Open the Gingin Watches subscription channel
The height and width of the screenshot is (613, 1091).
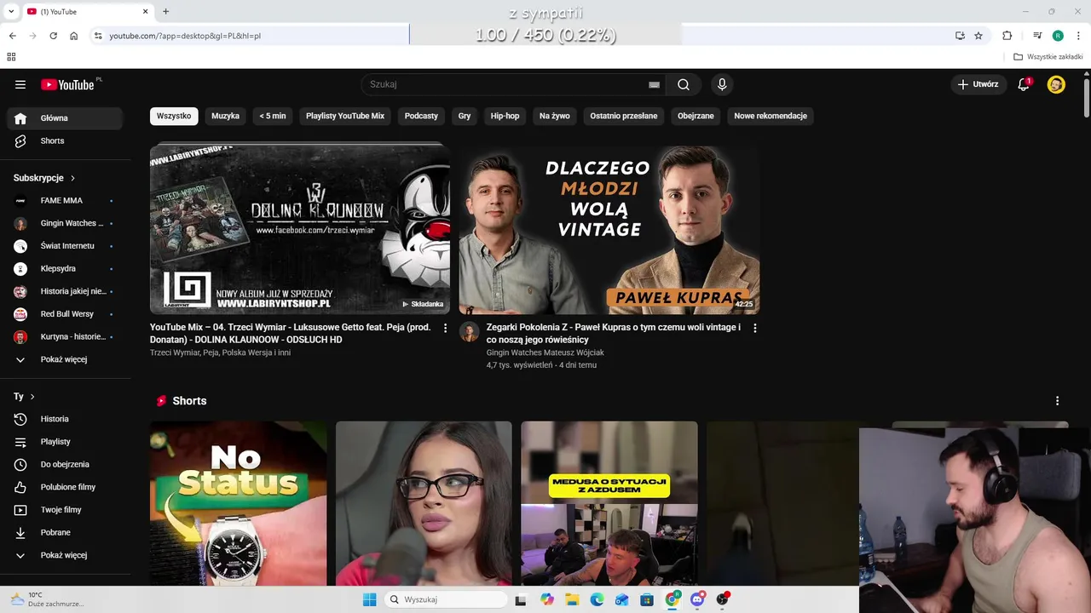[x=65, y=223]
